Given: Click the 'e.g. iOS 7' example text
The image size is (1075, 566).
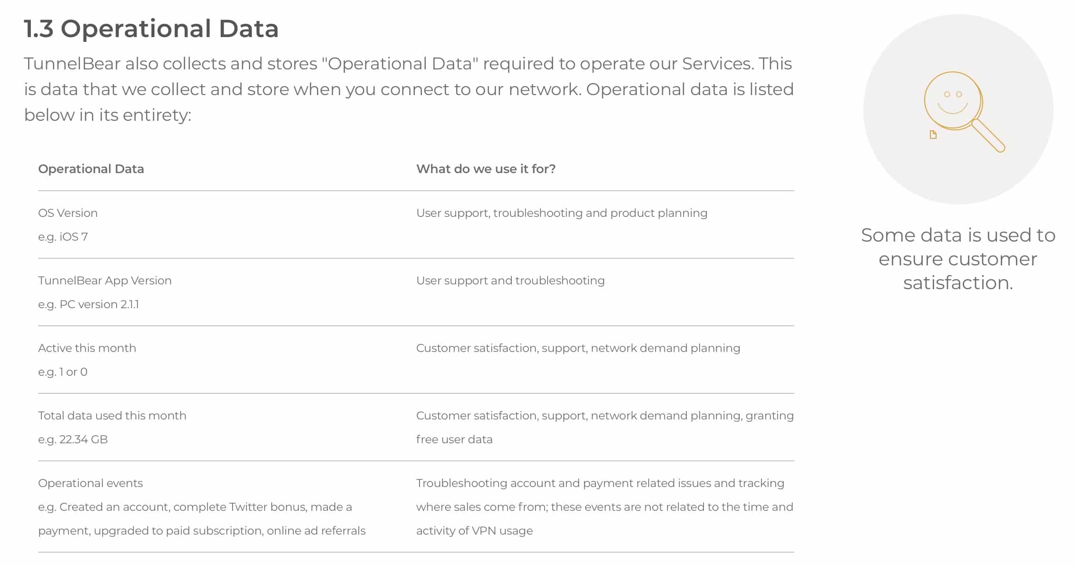Looking at the screenshot, I should pyautogui.click(x=63, y=237).
